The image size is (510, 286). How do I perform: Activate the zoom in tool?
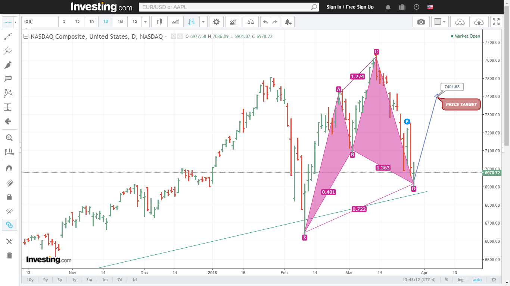pos(9,138)
